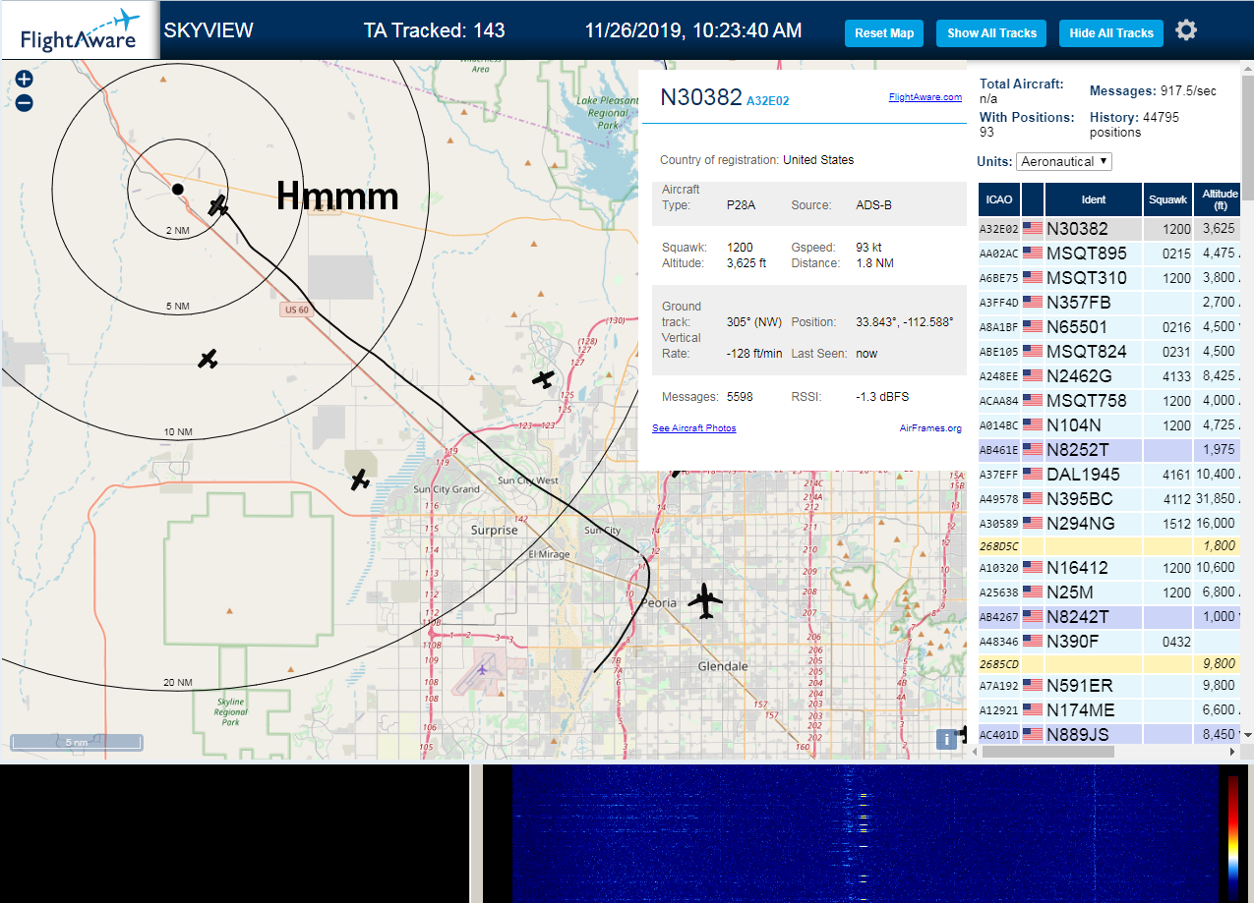Click Show All Tracks button

991,33
